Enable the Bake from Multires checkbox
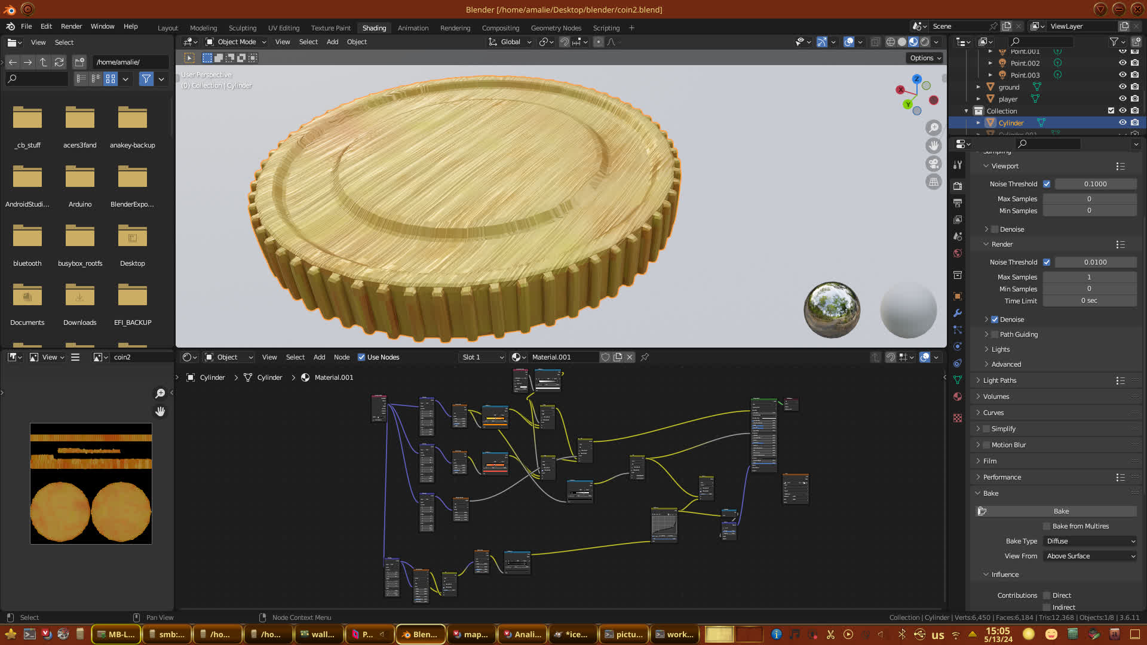Image resolution: width=1147 pixels, height=645 pixels. tap(1047, 526)
